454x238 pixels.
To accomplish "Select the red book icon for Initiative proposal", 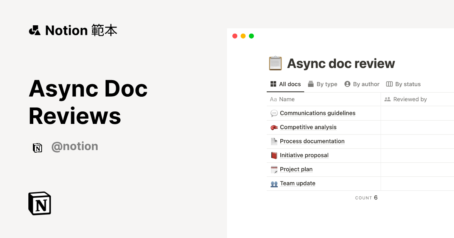I will pyautogui.click(x=273, y=155).
